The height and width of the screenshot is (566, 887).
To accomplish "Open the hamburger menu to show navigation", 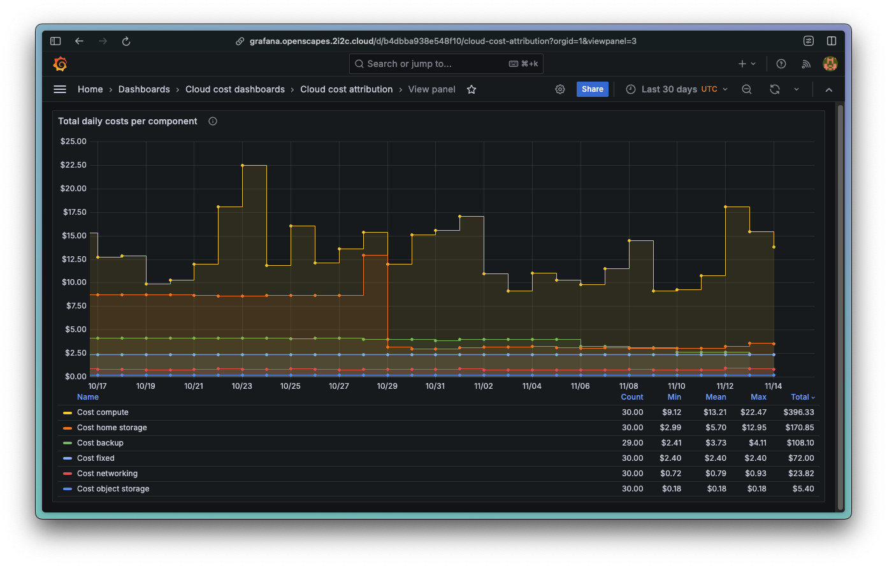I will 59,89.
